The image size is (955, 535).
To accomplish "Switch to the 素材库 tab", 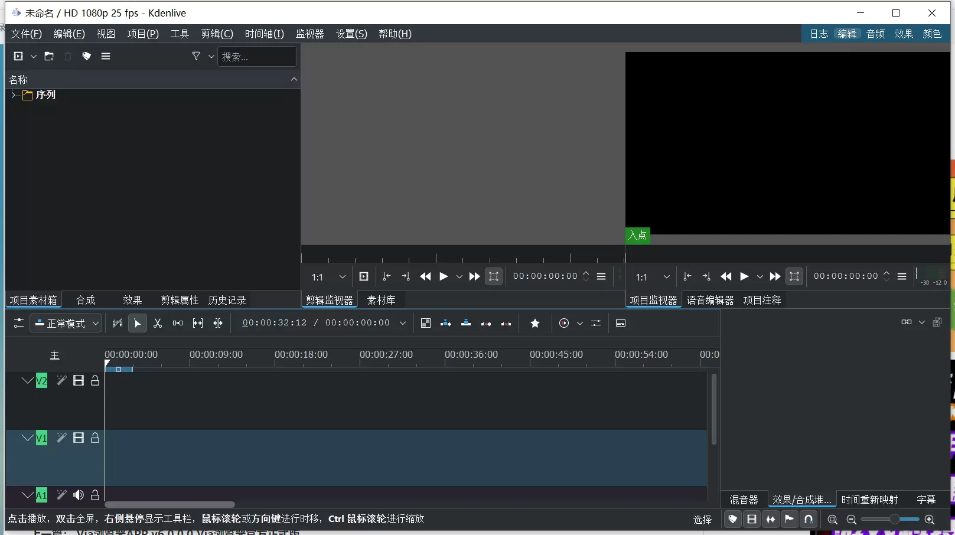I will tap(381, 300).
